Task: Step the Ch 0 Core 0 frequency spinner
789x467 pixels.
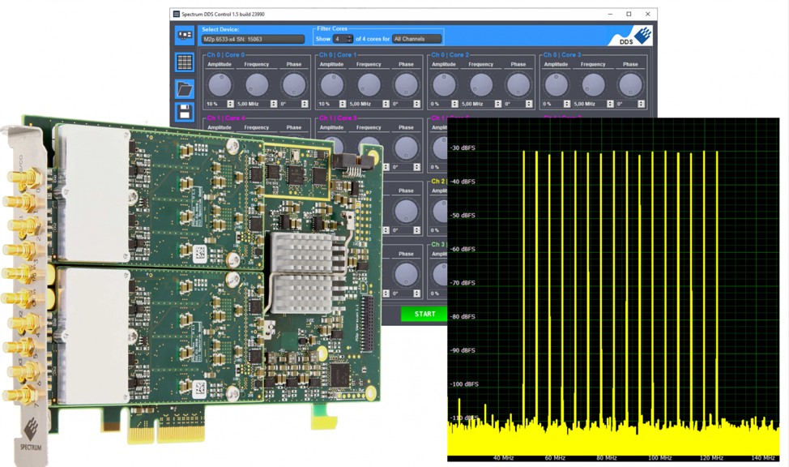Action: pos(274,104)
